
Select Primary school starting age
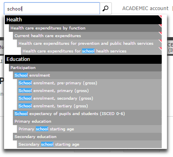[x=89, y=129]
